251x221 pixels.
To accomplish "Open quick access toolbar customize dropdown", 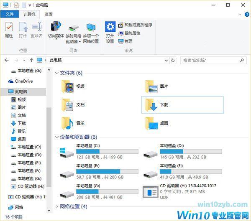I will 30,5.
